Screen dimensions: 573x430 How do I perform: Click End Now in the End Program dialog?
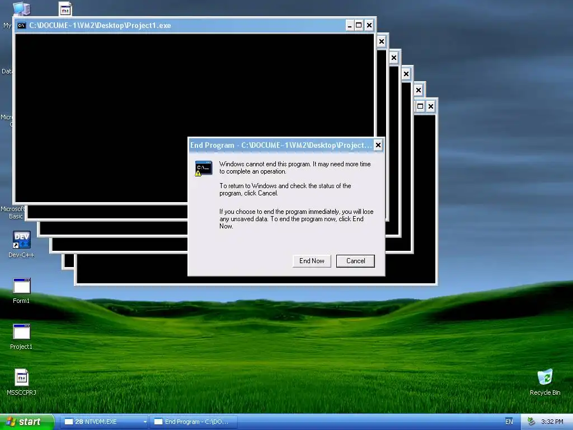[312, 261]
